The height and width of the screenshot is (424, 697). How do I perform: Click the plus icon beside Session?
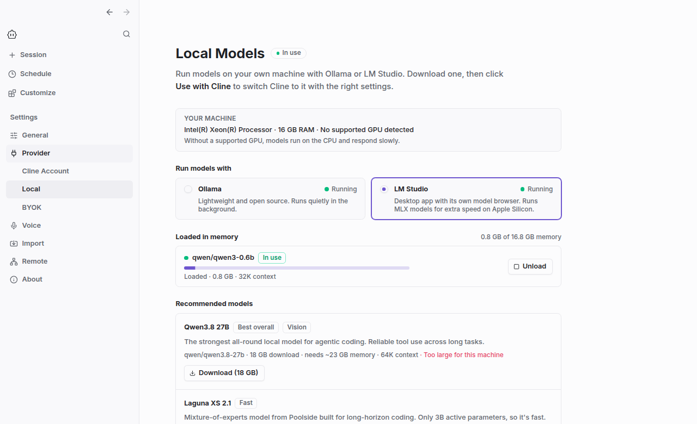[x=12, y=55]
